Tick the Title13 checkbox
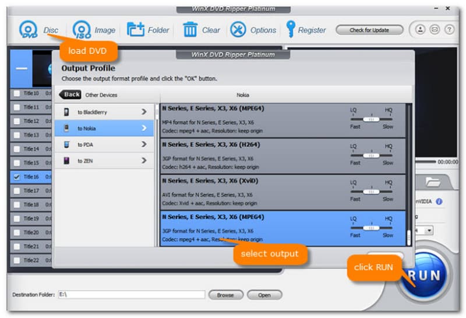 click(x=17, y=135)
